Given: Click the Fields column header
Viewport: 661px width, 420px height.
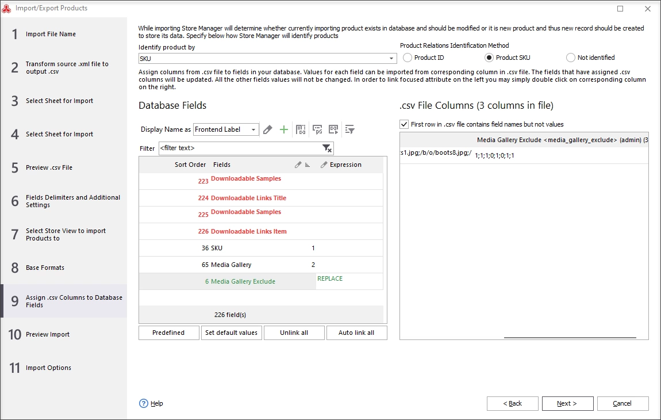Looking at the screenshot, I should pos(222,165).
